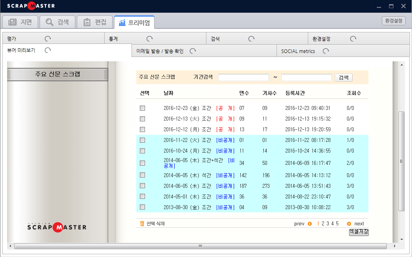
Task: Click the vertical scrollbar thumb
Action: [x=401, y=161]
